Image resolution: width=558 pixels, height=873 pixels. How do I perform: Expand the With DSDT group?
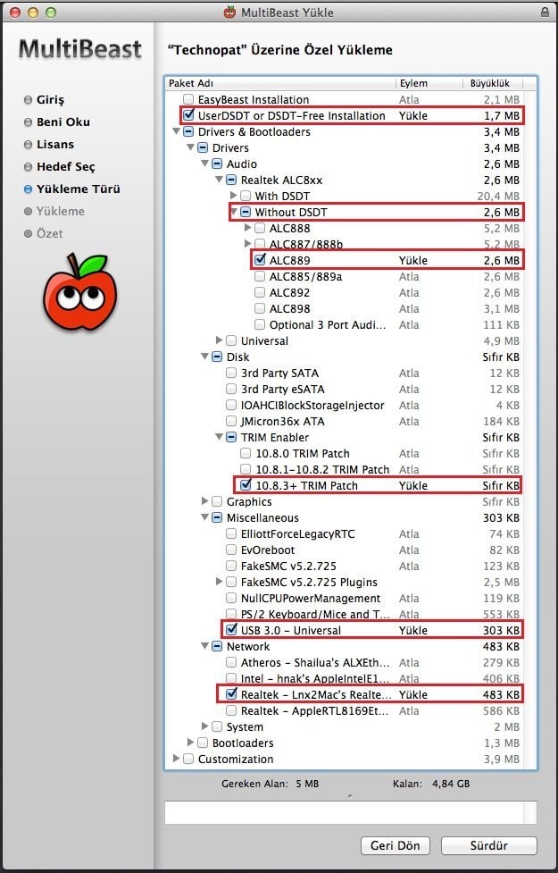[x=234, y=196]
